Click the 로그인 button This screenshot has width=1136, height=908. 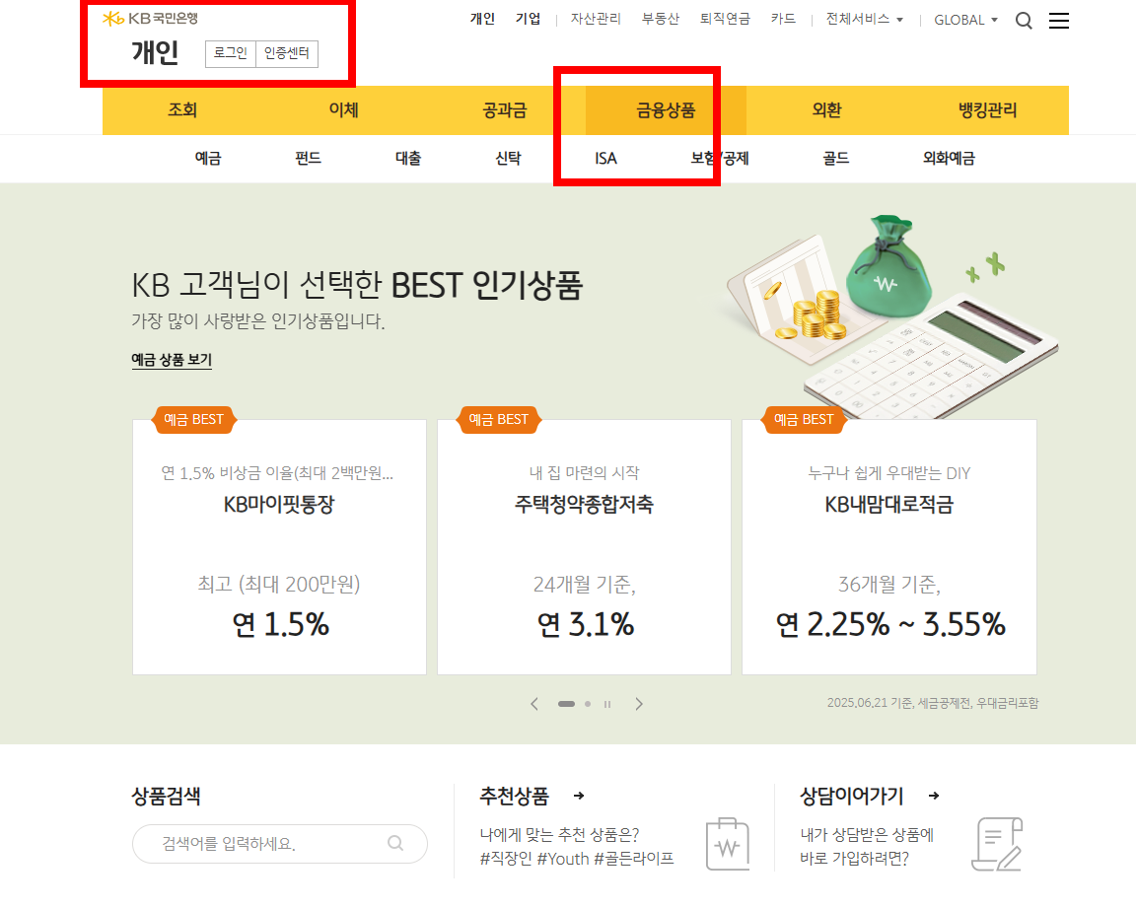pos(231,53)
